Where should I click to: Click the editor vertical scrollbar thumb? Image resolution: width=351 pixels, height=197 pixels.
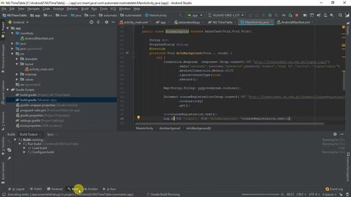pyautogui.click(x=344, y=80)
